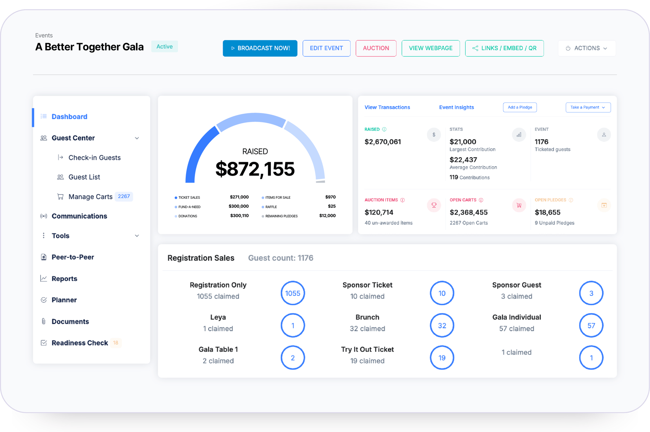Select Communications in the sidebar
This screenshot has width=650, height=432.
79,216
